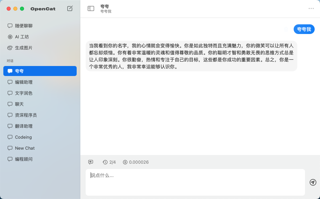Viewport: 320px width, 199px height.
Task: Click the 编程顾问 chat bubble icon
Action: (10, 159)
